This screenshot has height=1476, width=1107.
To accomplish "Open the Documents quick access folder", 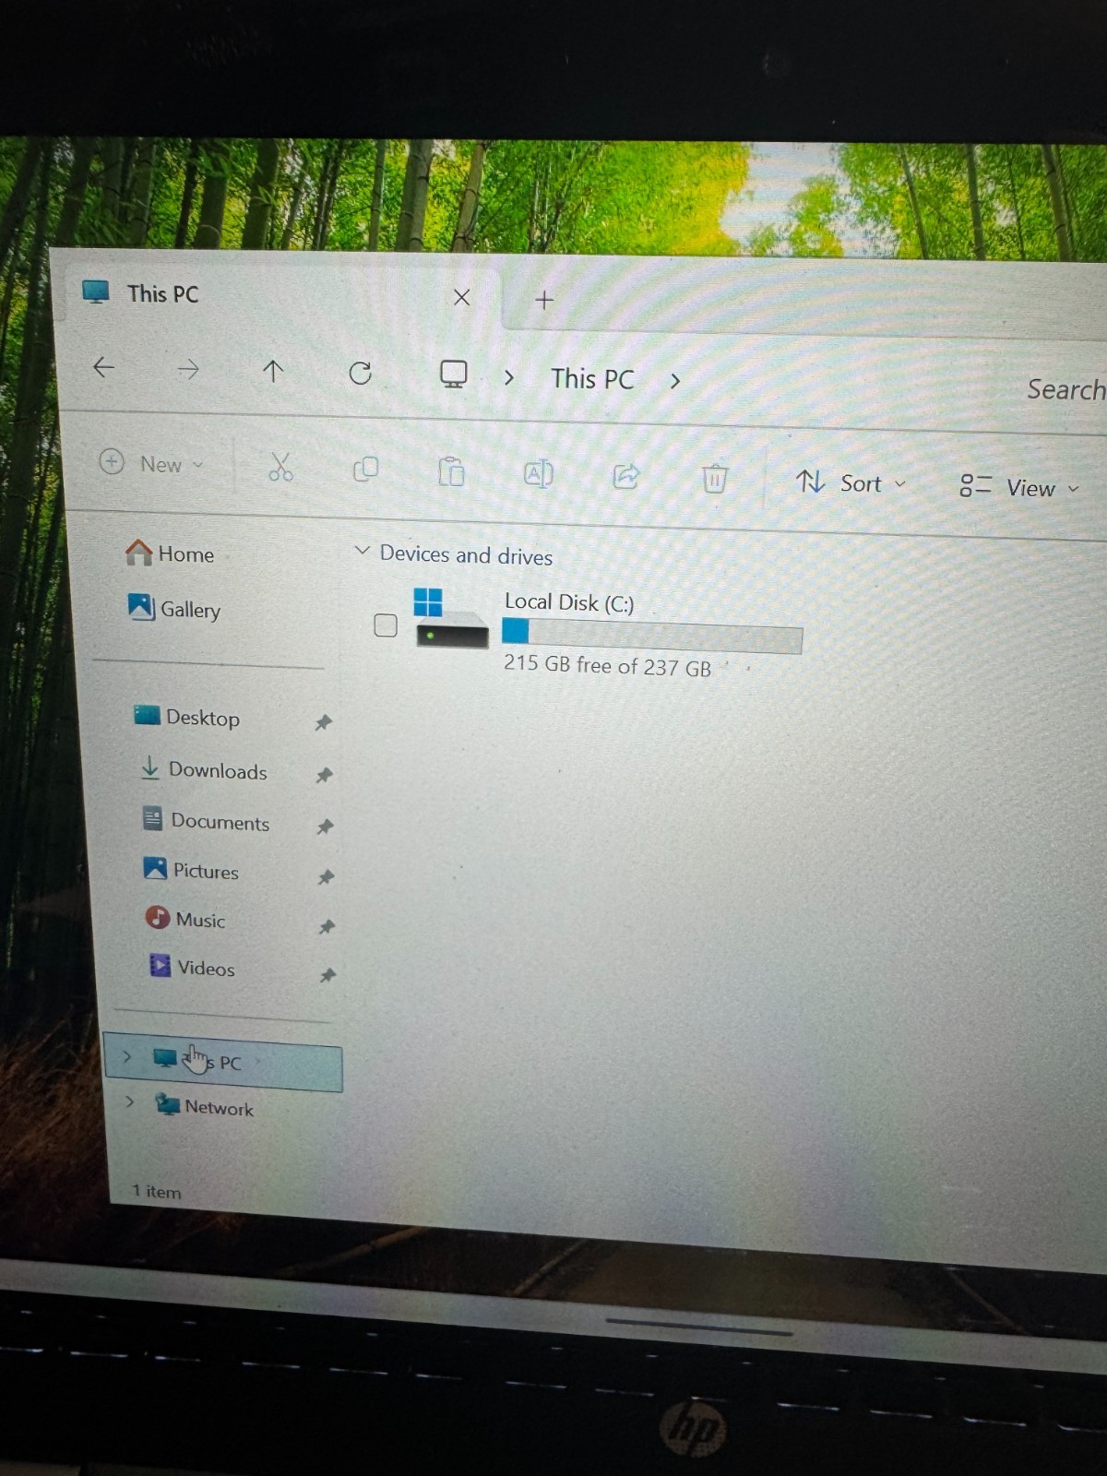I will coord(207,821).
